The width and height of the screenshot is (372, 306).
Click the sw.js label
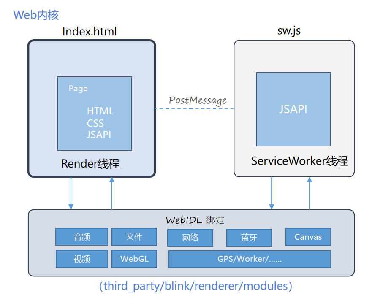pyautogui.click(x=289, y=31)
